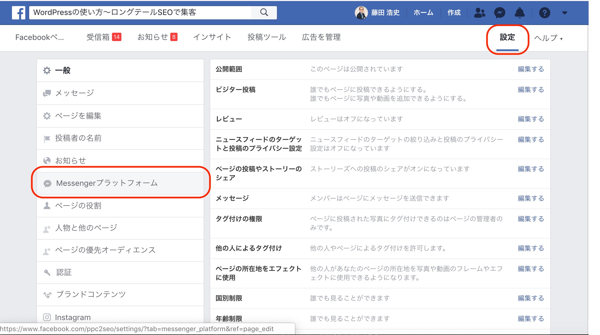The height and width of the screenshot is (335, 600).
Task: Click the icon beside ページの優先オーディエンス
Action: (47, 251)
